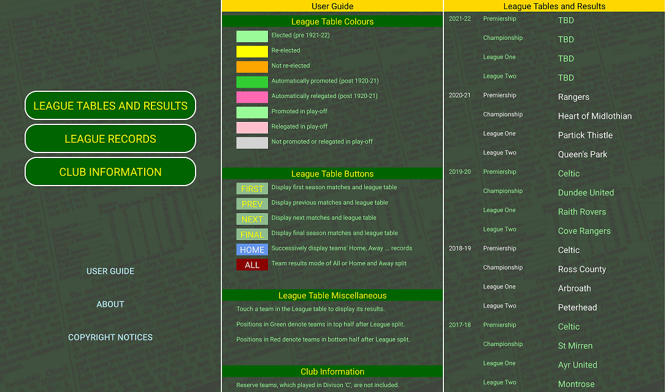
Task: Select 2021-22 League Two TBD row
Action: click(555, 78)
